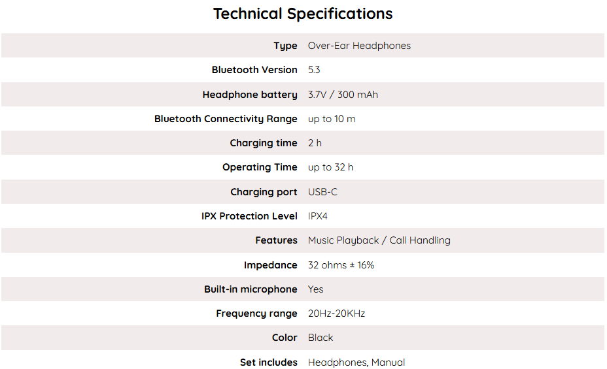Image resolution: width=607 pixels, height=369 pixels.
Task: Select the Headphones, Manual value
Action: point(356,362)
